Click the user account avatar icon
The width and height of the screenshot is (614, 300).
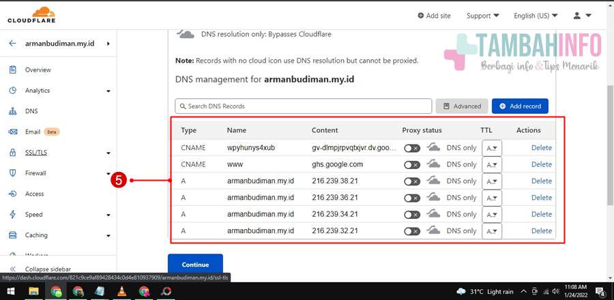576,16
